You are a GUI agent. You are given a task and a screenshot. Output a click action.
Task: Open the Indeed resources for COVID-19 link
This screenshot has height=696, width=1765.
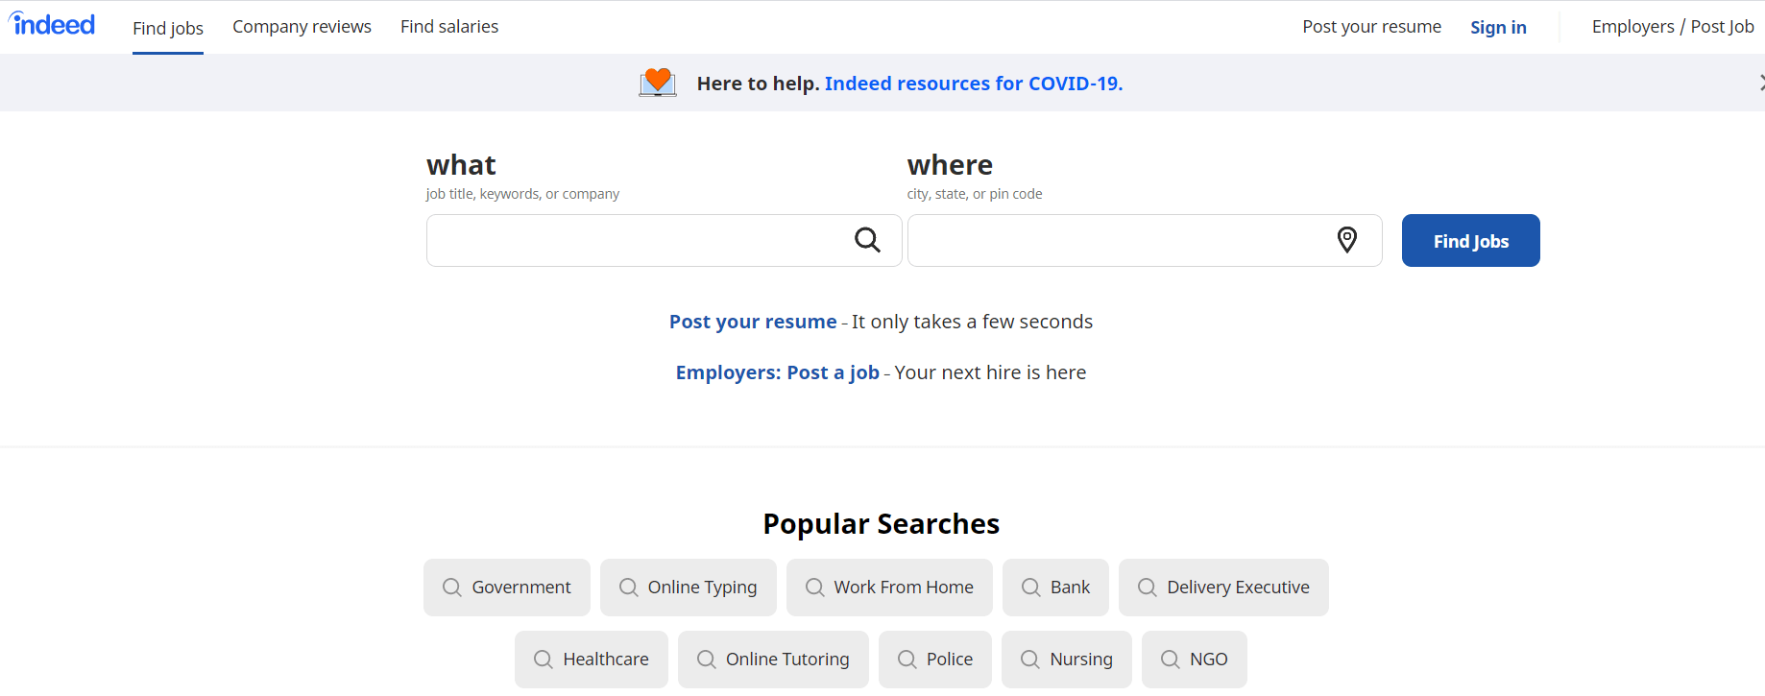tap(974, 84)
